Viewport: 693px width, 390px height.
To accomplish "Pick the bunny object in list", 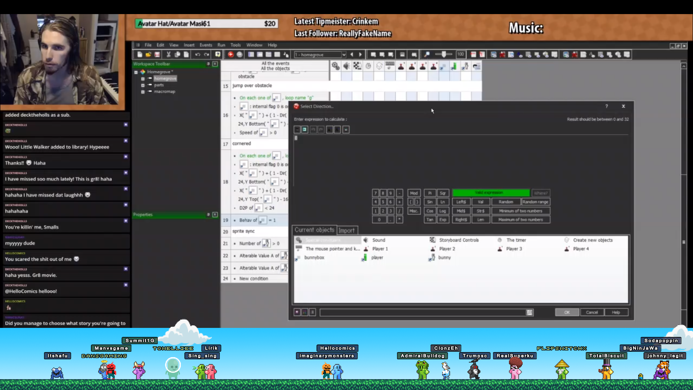I will click(444, 257).
